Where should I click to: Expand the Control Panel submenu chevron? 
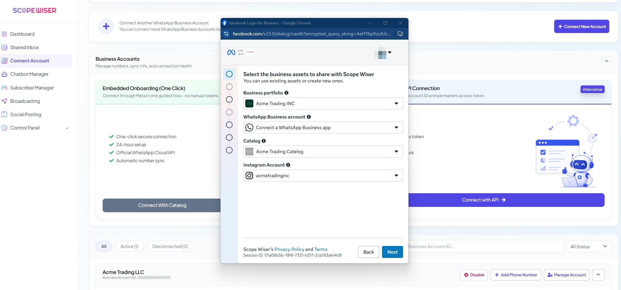tap(67, 128)
